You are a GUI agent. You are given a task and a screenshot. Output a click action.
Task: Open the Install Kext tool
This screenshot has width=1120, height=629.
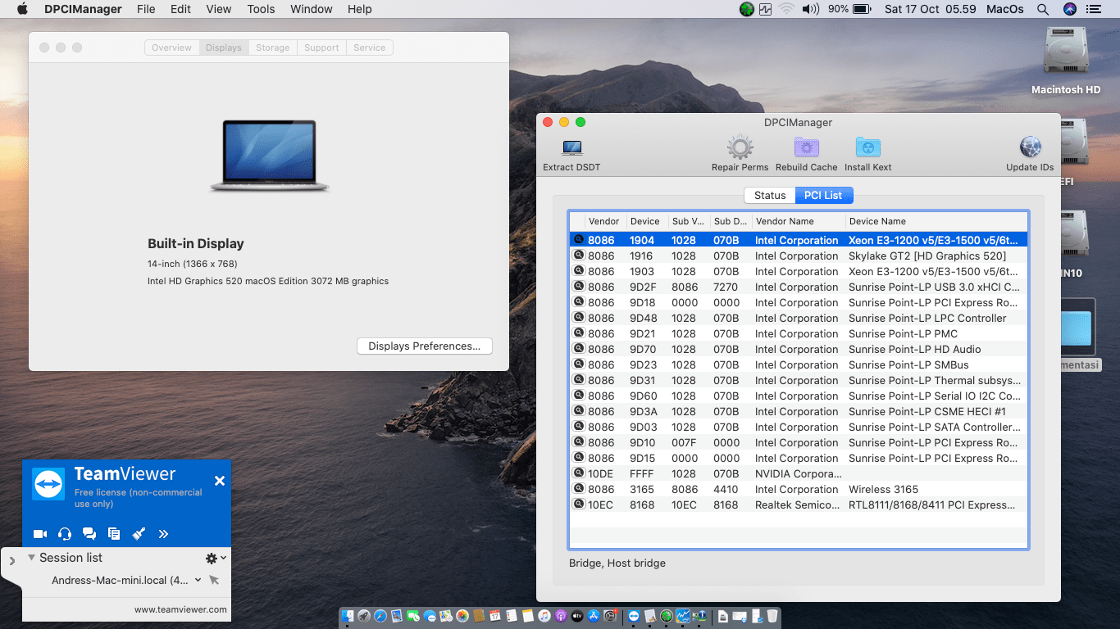867,148
